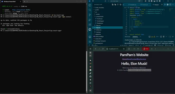This screenshot has height=94, width=175.
Task: Expand public folder
Action: [96, 10]
